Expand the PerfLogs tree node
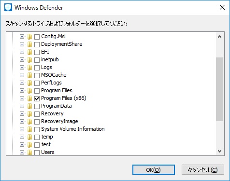 pos(22,83)
